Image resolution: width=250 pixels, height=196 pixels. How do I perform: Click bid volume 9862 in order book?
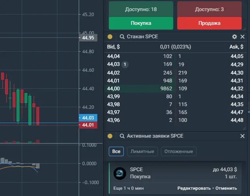[x=166, y=89]
